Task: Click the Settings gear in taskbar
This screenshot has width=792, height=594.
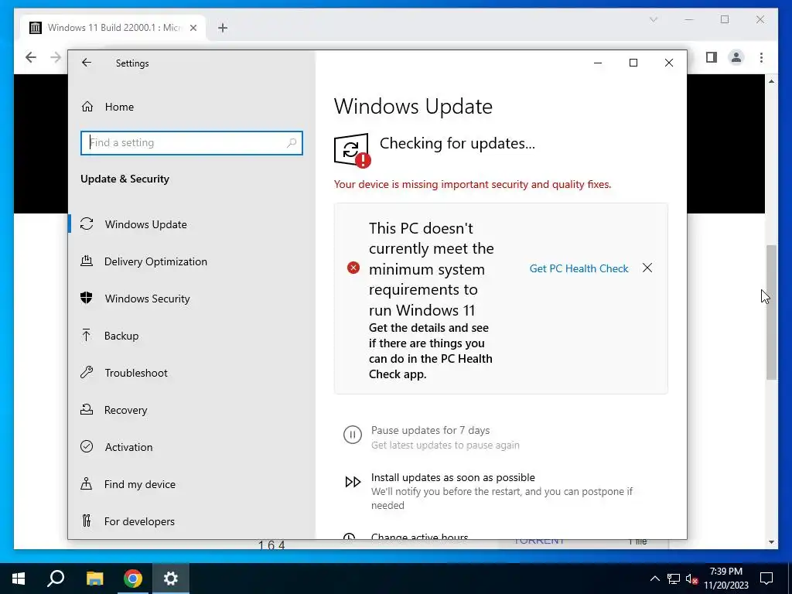Action: click(x=171, y=579)
